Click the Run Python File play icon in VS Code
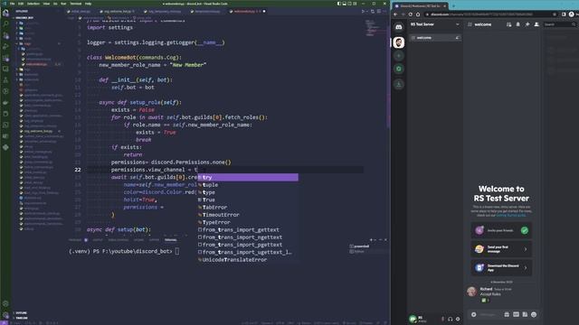The width and height of the screenshot is (579, 325). click(x=364, y=12)
